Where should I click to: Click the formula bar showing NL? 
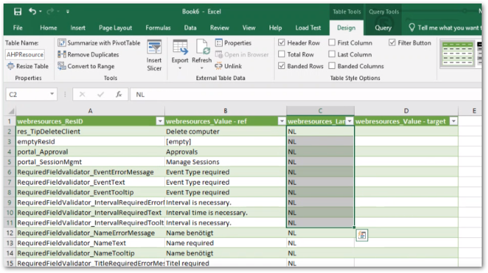pos(307,95)
